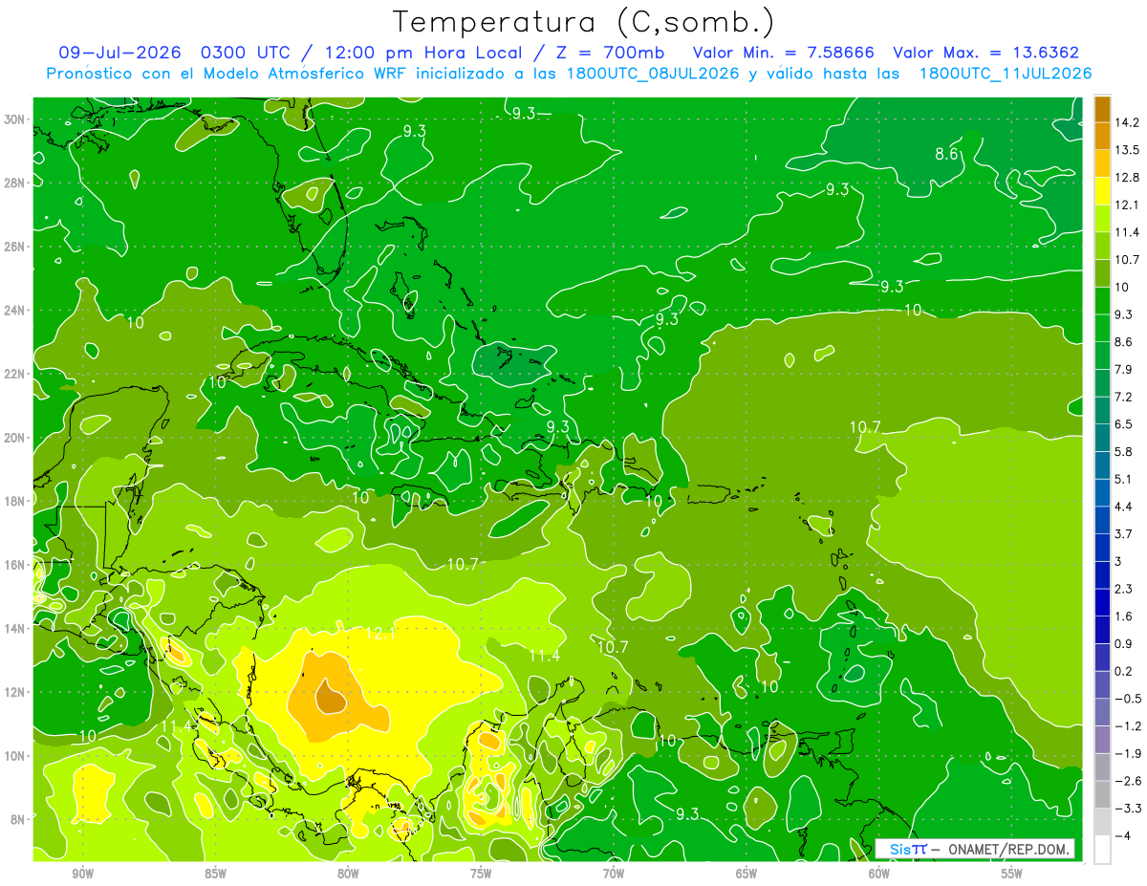Click the '30N' latitude axis label

pyautogui.click(x=15, y=119)
